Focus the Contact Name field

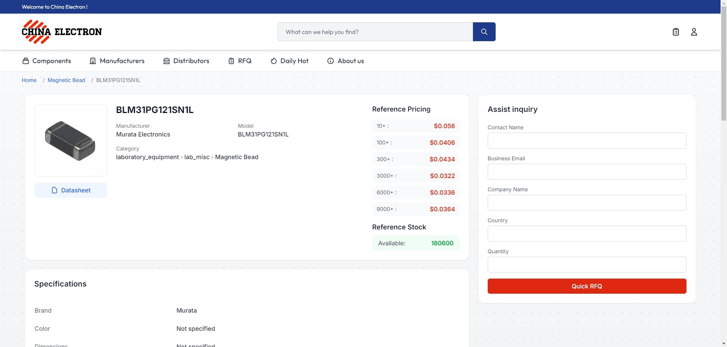(587, 141)
